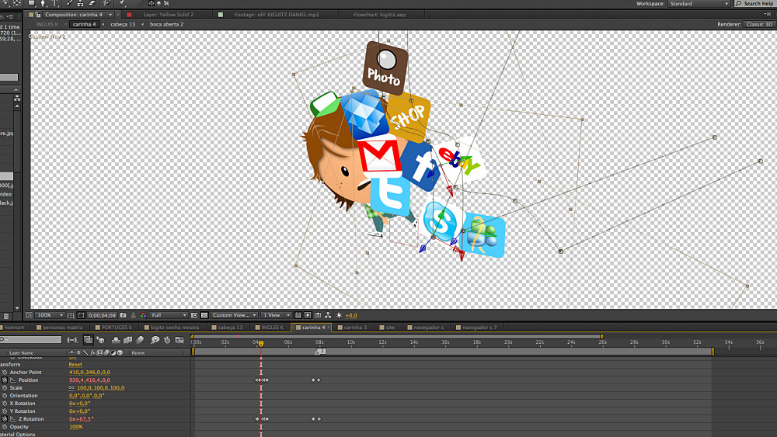Click the Draft 3D icon in timeline

100,340
